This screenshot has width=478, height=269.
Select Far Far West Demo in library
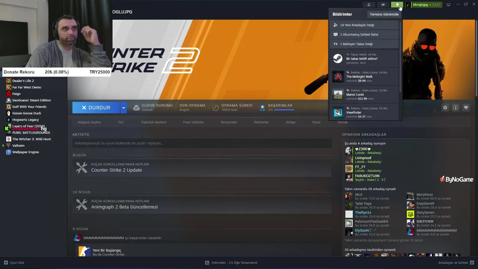pyautogui.click(x=27, y=87)
